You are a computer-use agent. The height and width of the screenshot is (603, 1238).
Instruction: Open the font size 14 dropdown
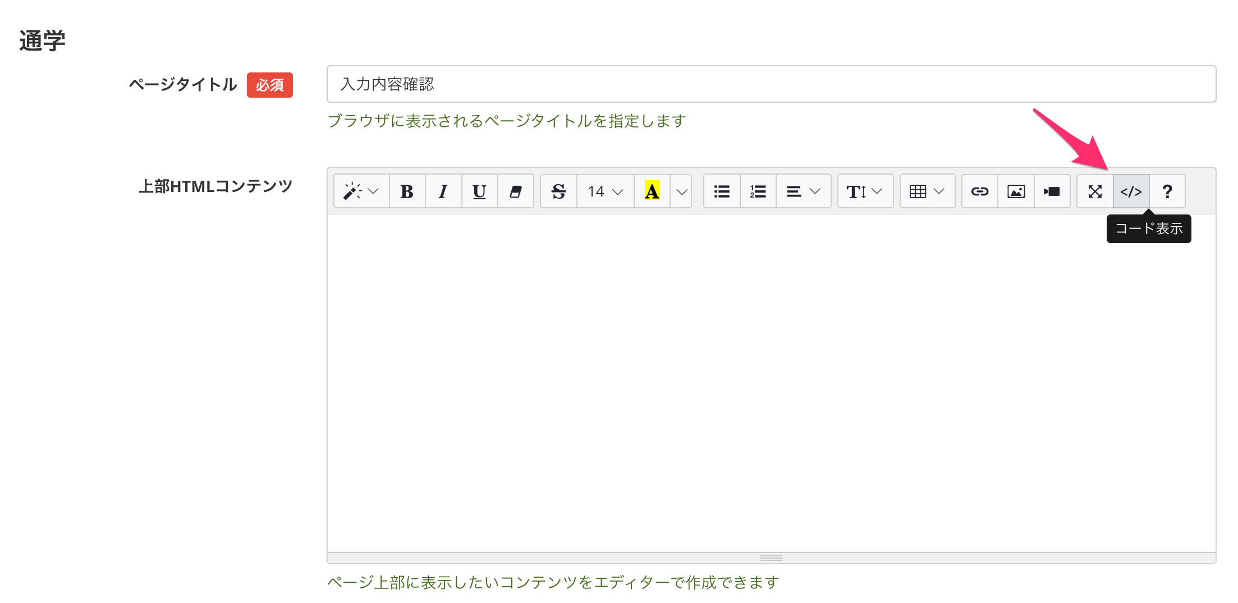coord(605,191)
